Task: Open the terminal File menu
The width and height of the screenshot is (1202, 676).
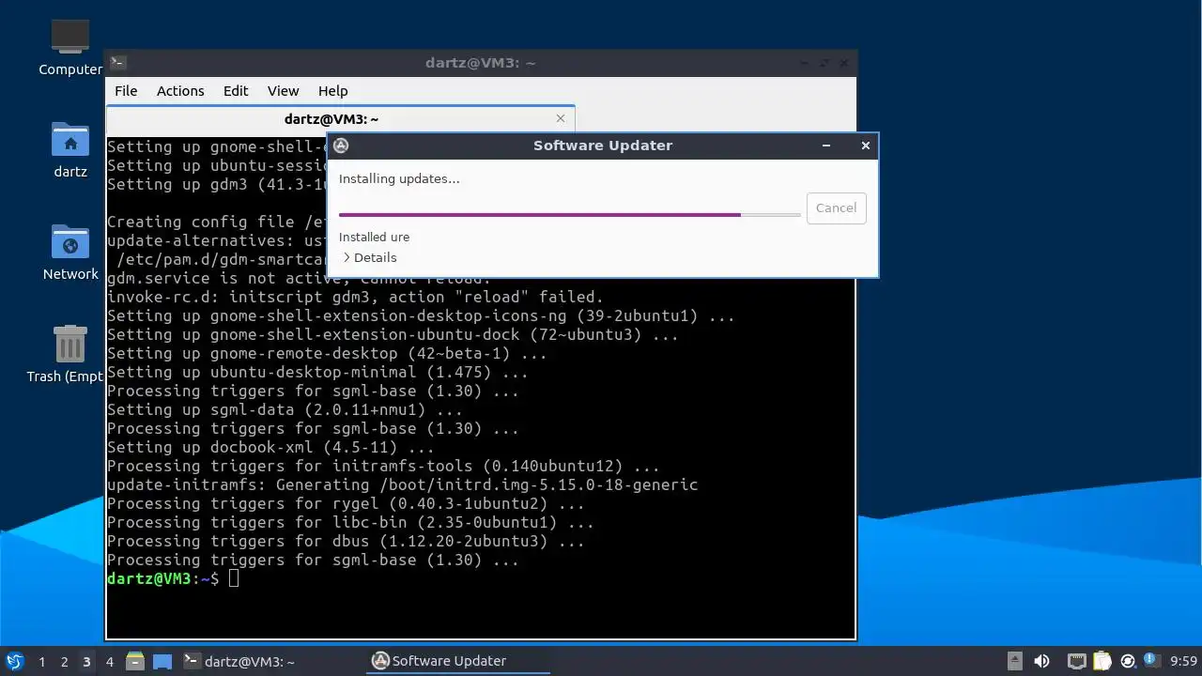Action: 126,91
